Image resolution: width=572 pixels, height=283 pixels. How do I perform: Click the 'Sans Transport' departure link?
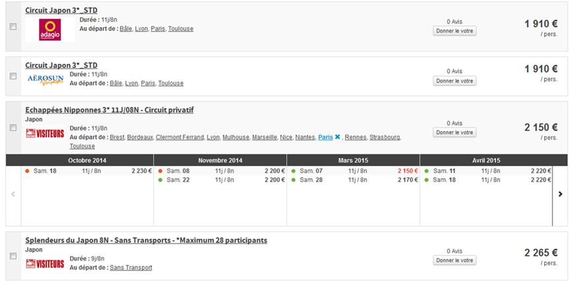click(x=131, y=267)
